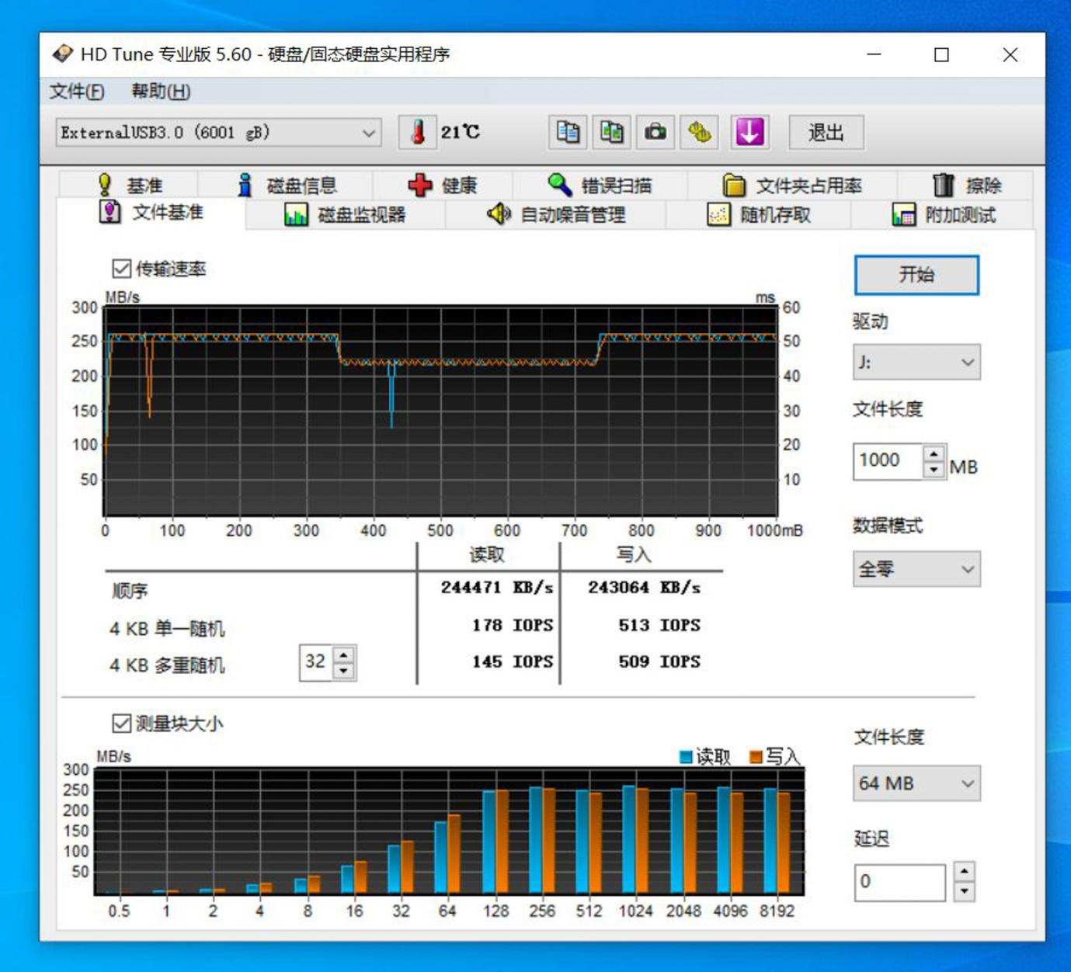The width and height of the screenshot is (1071, 972).
Task: Click the 4 KB 单一随机 row label
Action: (x=167, y=628)
